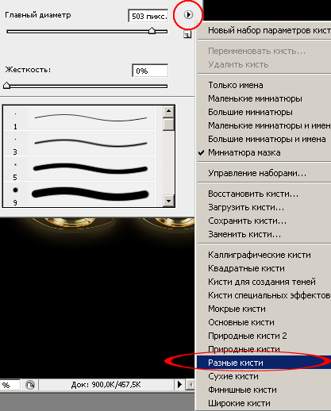Click the horizontal scroll left arrow
Screen dimensions: 331x411
191,384
